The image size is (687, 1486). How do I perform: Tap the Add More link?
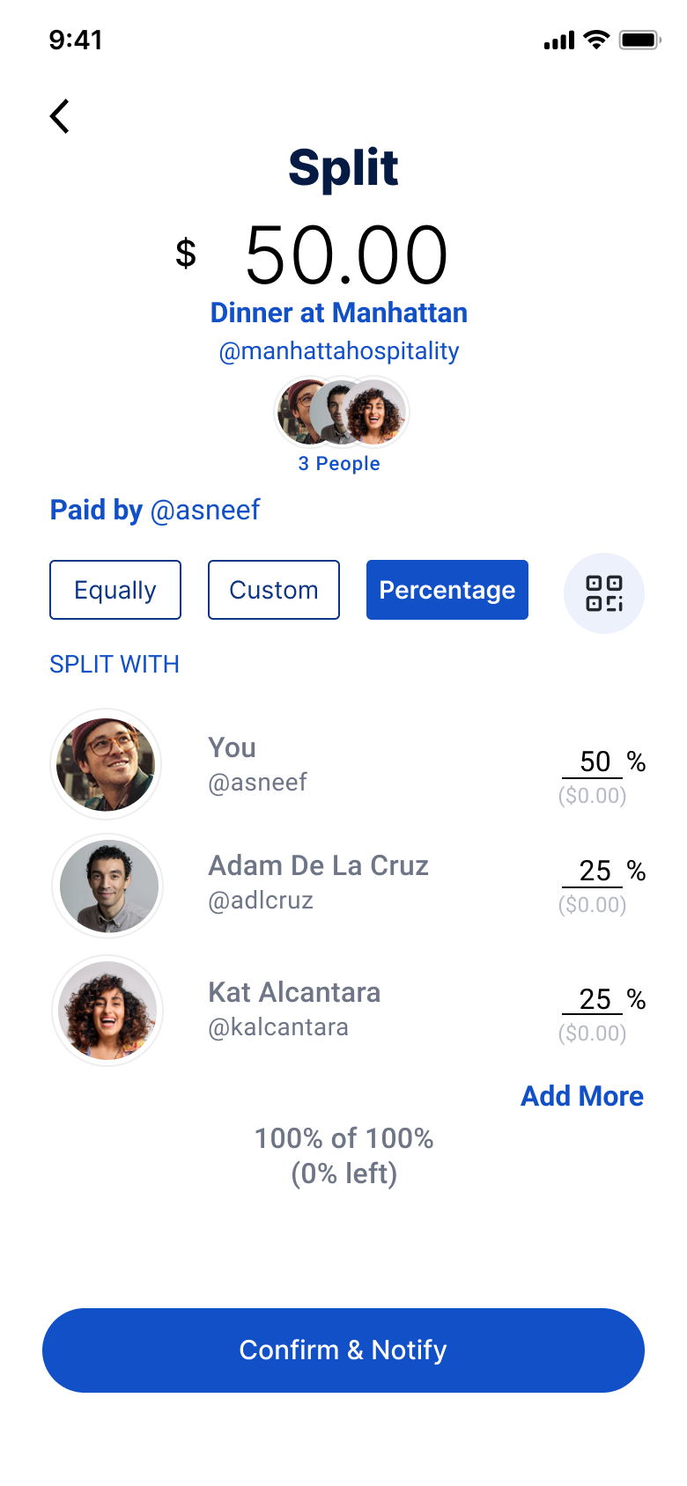click(x=582, y=1096)
